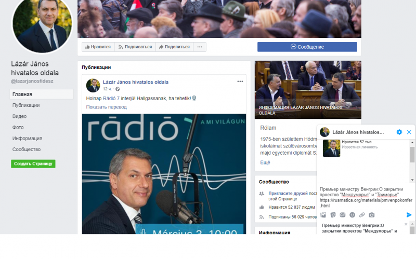Open GIF picker in chat
Image resolution: width=416 pixels, height=259 pixels.
[343, 215]
